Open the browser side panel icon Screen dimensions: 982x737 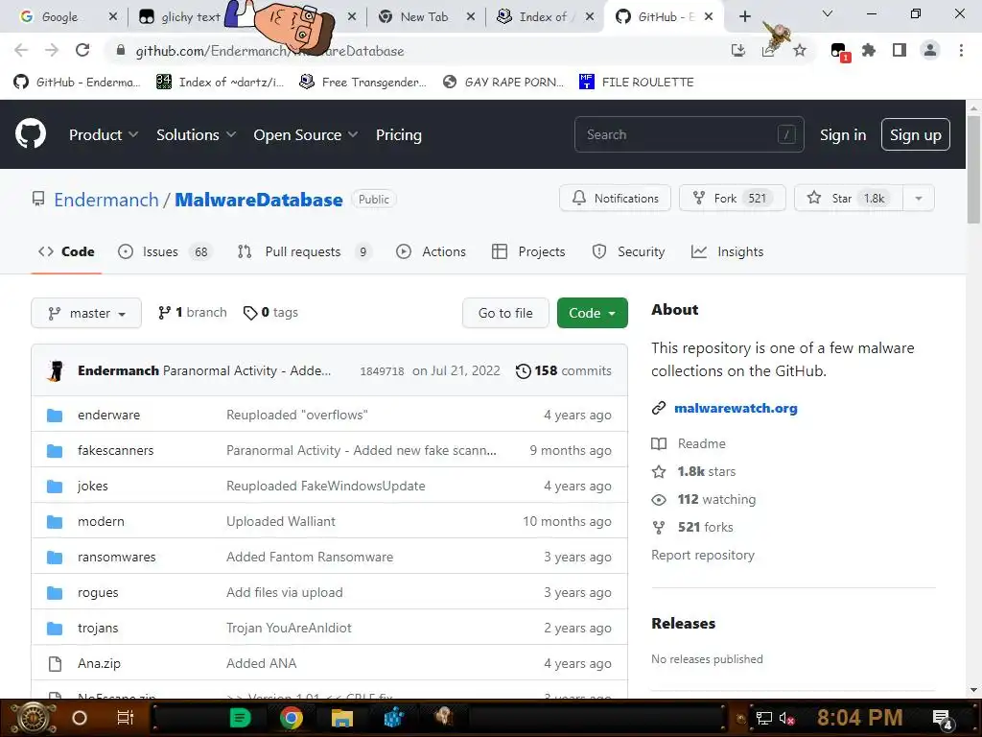pos(900,50)
